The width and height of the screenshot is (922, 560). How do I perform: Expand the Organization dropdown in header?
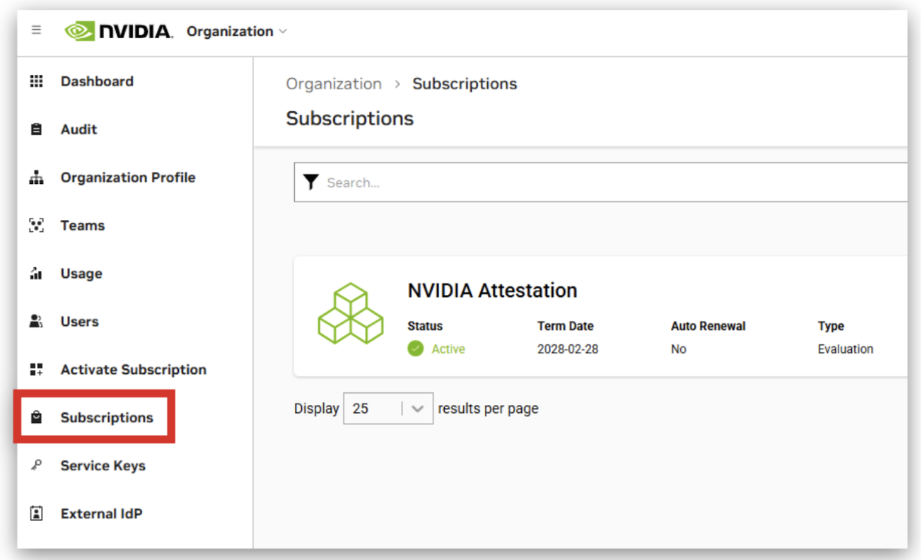tap(237, 31)
